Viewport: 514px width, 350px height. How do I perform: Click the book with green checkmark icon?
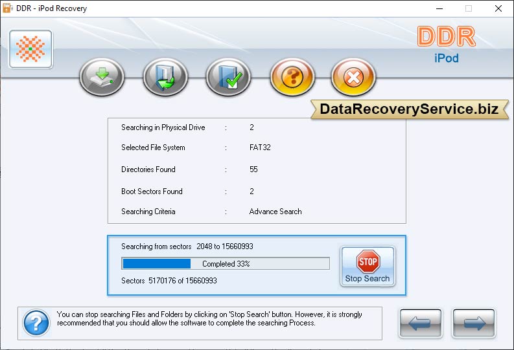click(229, 77)
